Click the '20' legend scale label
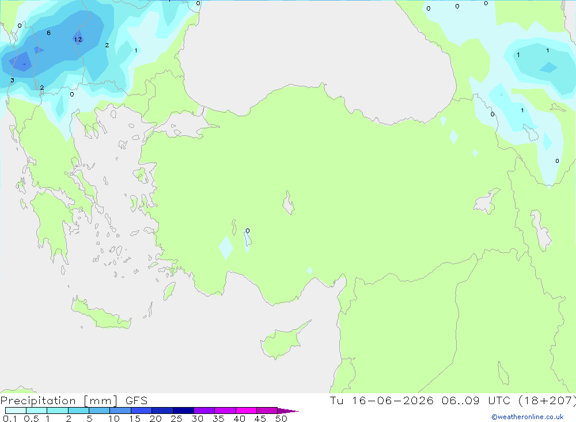 [x=156, y=419]
